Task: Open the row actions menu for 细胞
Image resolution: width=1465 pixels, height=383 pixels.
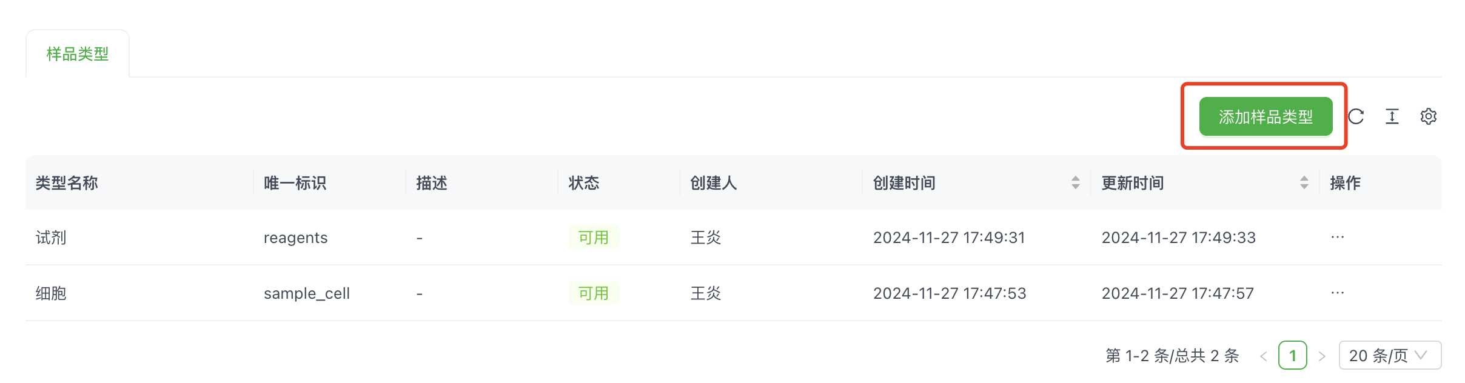Action: click(1338, 293)
